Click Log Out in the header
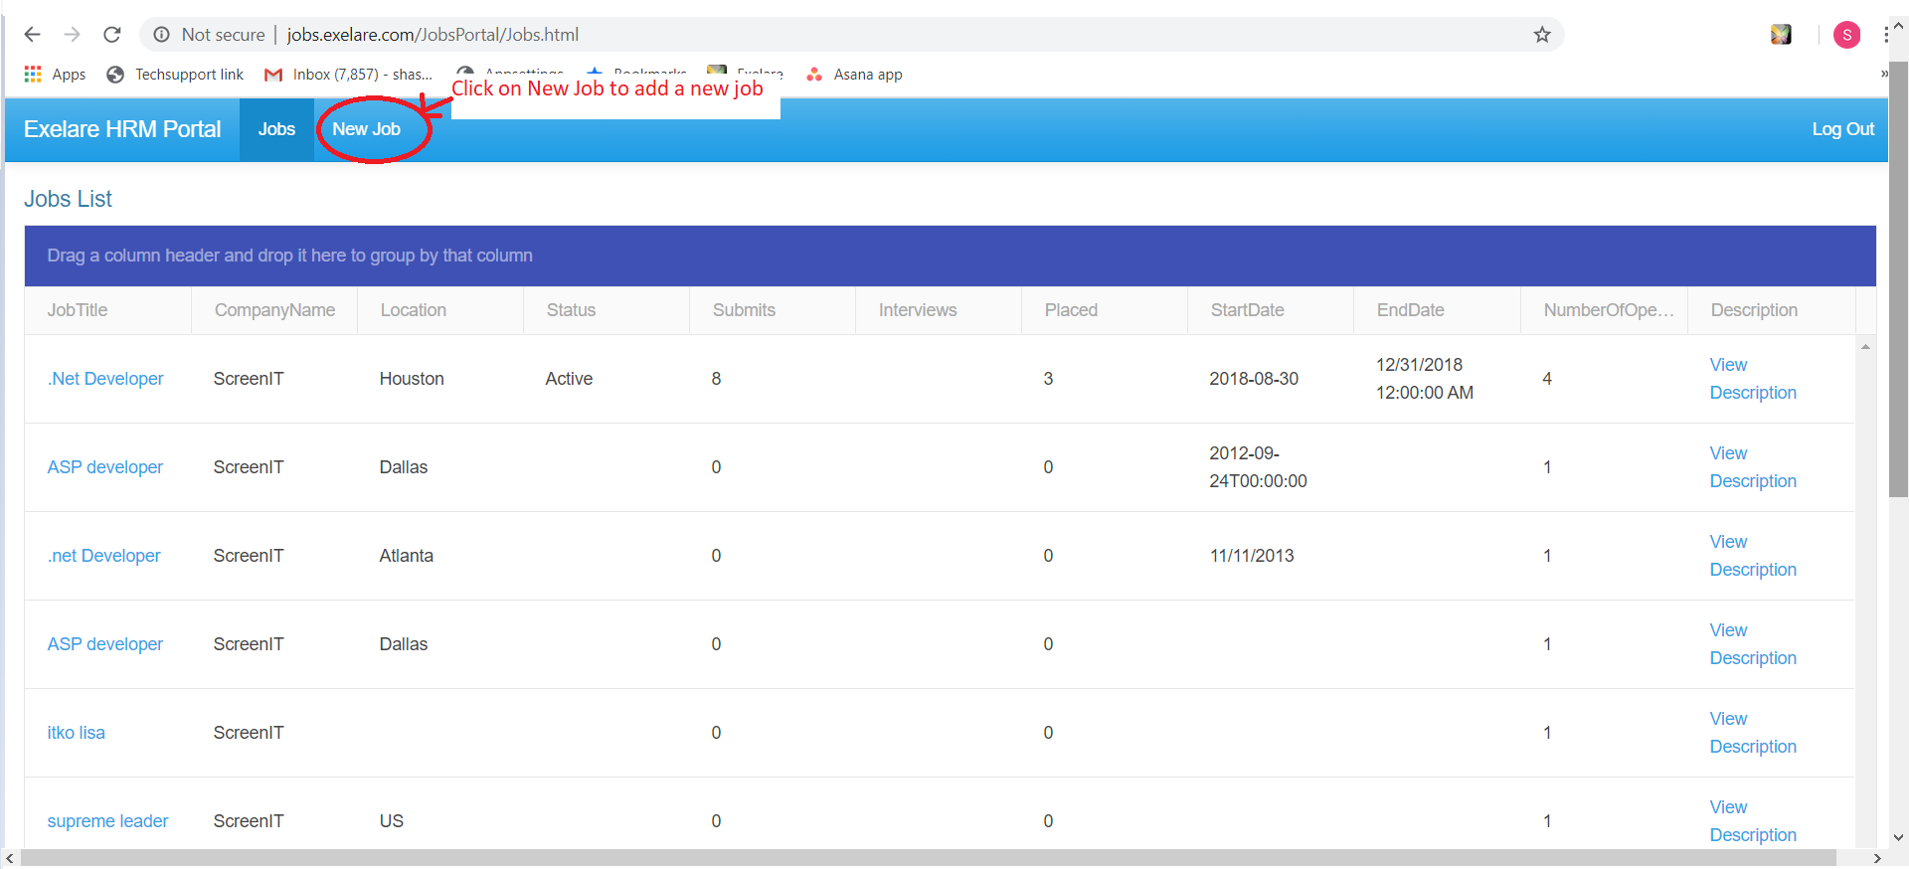 (x=1842, y=129)
